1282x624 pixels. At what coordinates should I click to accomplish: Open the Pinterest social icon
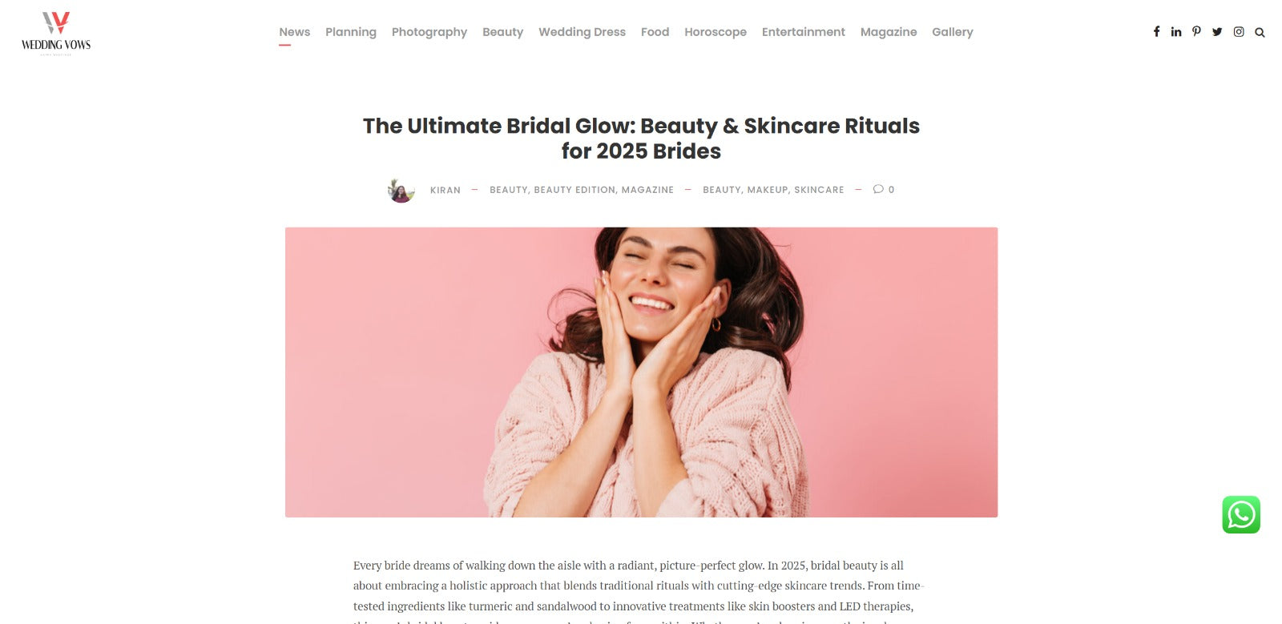(x=1196, y=32)
